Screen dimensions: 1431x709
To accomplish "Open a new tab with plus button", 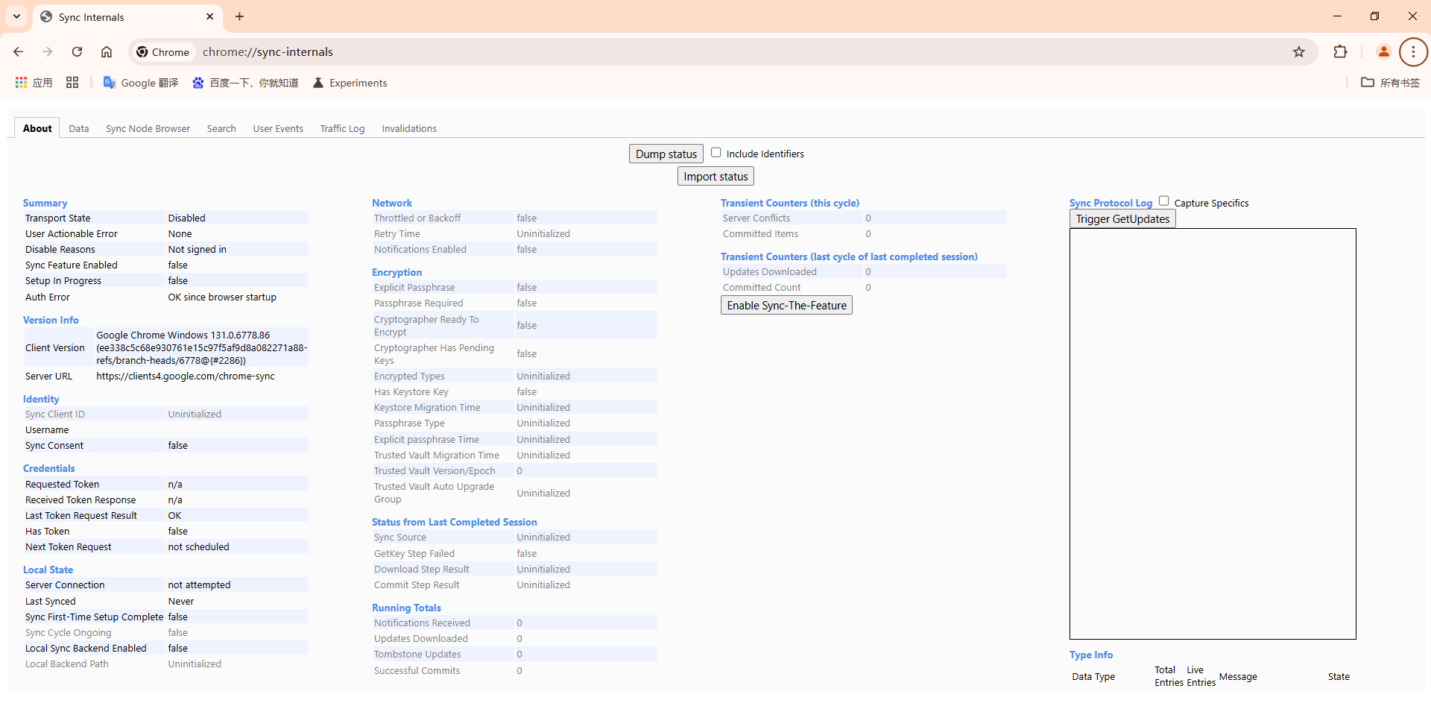I will pos(239,16).
